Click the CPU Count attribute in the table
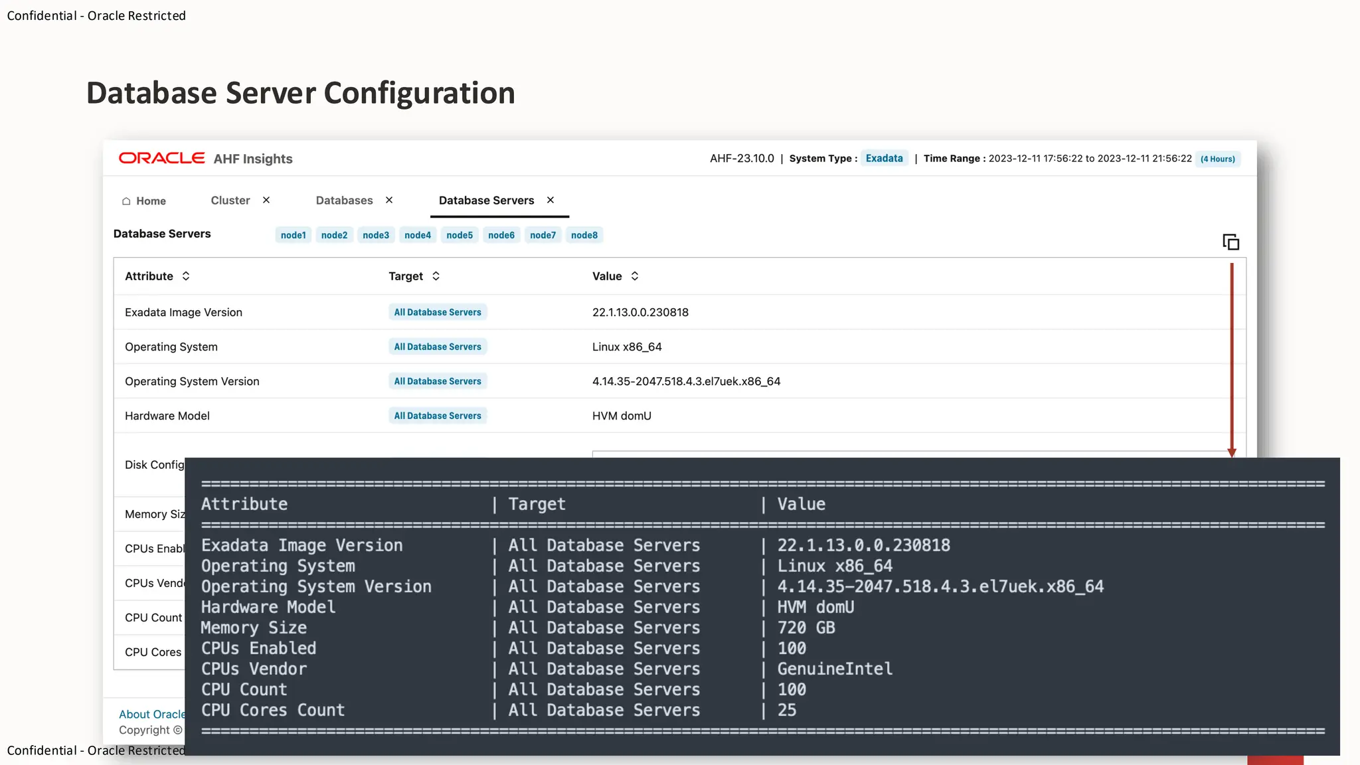 coord(153,618)
